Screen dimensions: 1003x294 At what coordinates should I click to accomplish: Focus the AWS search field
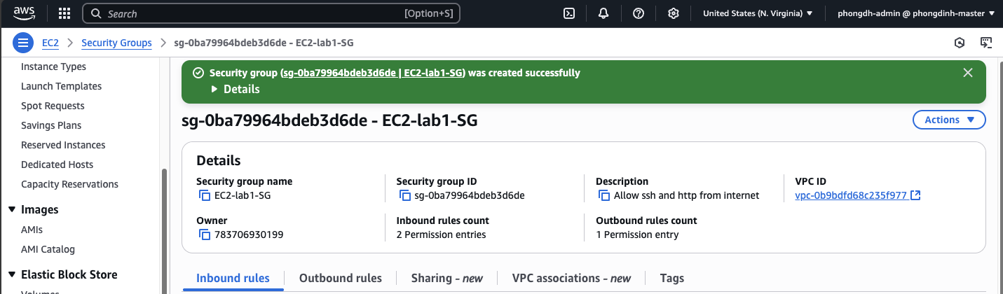tap(271, 13)
